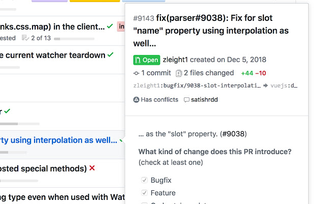This screenshot has width=326, height=204.
Task: Click the green check after 'current watcher teardown'
Action: point(111,55)
